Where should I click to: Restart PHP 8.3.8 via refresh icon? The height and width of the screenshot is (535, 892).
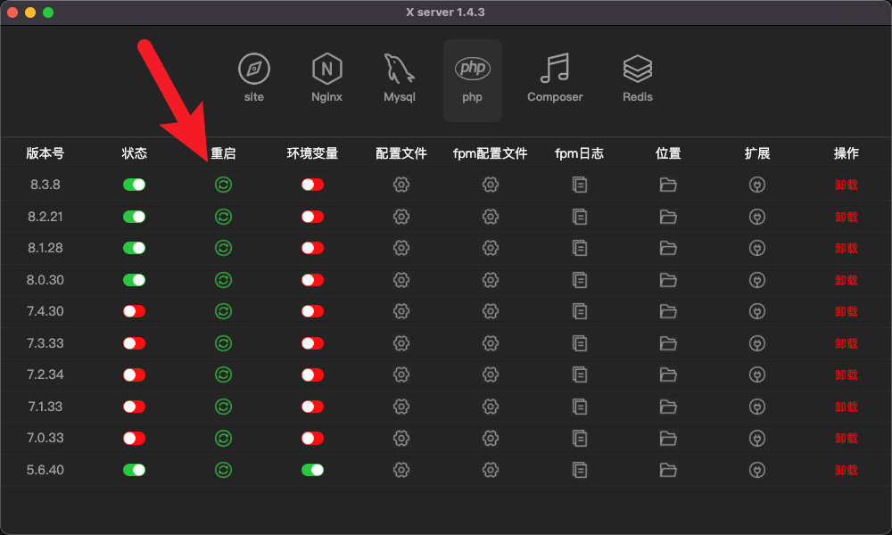click(223, 185)
